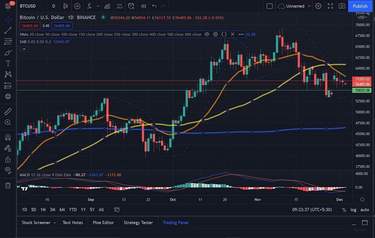Open the indicator templates icon

click(x=119, y=6)
